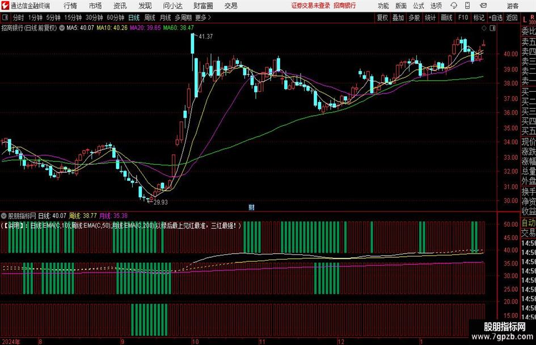Viewport: 536px width, 345px height.
Task: Click the 周线: 38.77 indicator value
Action: 83,216
